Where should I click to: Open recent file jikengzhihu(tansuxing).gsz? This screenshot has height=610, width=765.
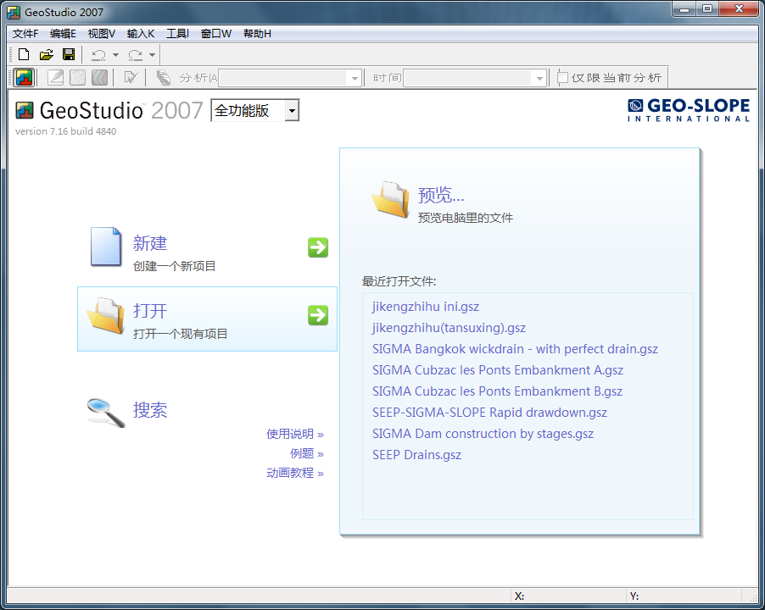tap(449, 328)
